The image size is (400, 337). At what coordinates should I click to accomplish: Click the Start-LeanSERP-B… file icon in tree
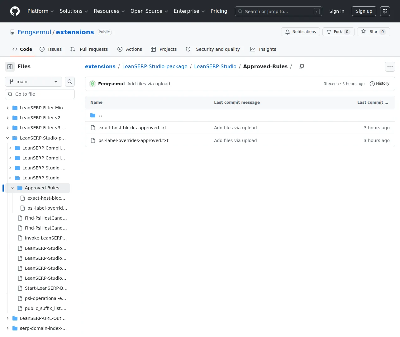point(20,288)
